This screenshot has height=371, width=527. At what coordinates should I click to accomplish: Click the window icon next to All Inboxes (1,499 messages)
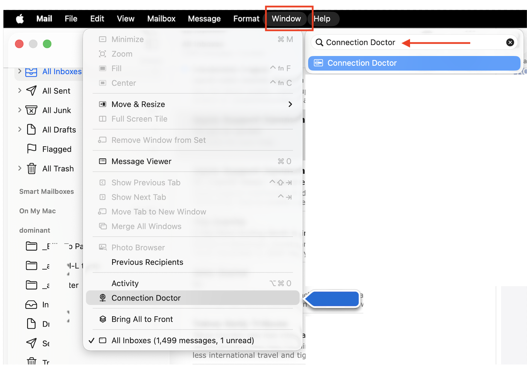tap(103, 340)
